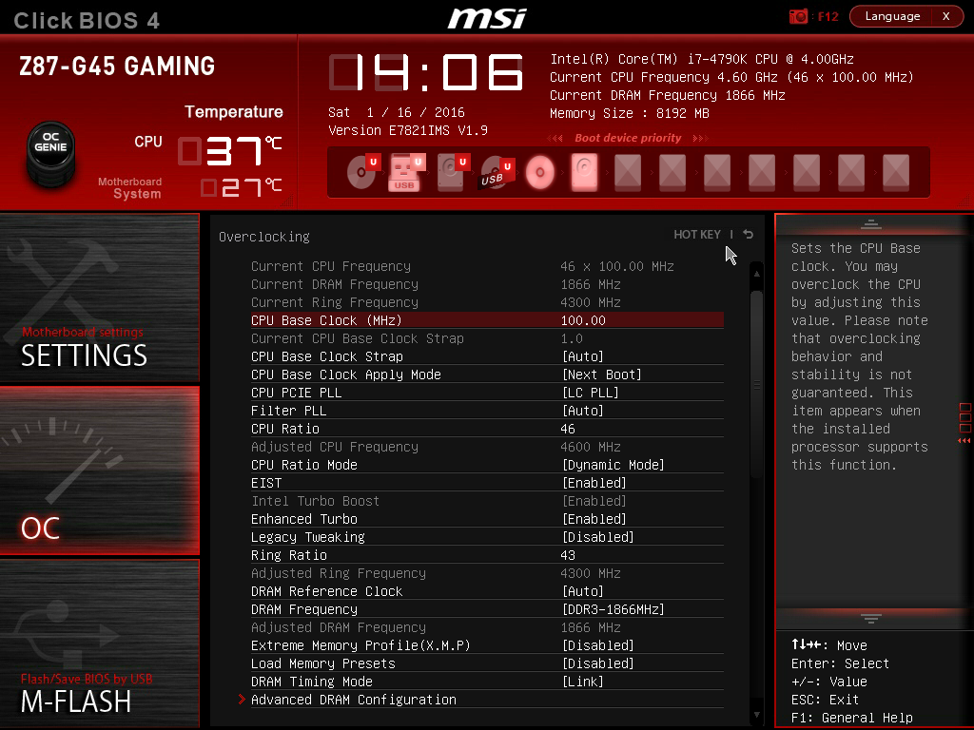This screenshot has height=730, width=974.
Task: Click the F12 screenshot camera icon
Action: (x=798, y=16)
